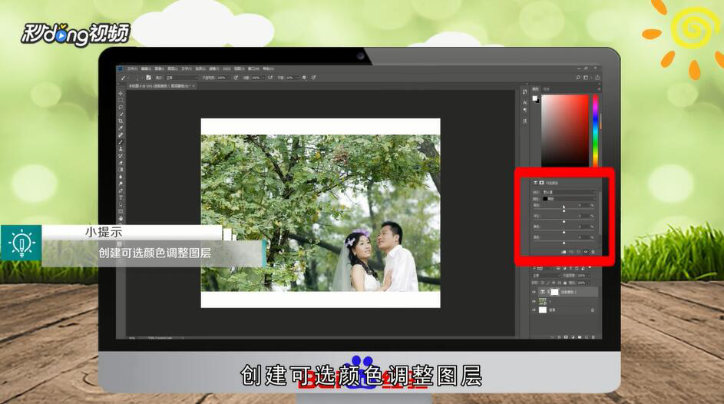Image resolution: width=724 pixels, height=404 pixels.
Task: Select the Rectangular Marquee tool
Action: pyautogui.click(x=121, y=100)
